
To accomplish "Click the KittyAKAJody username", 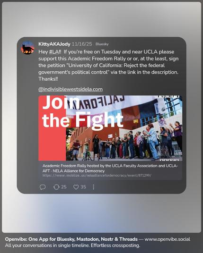I will coord(54,44).
